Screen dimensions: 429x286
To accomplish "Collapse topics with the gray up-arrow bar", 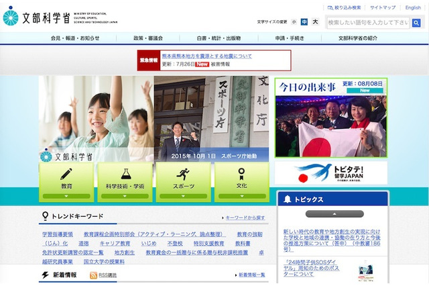I will pos(334,214).
